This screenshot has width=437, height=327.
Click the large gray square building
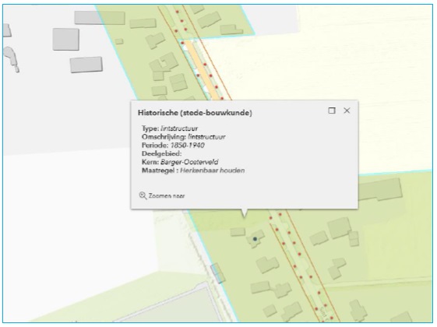point(65,39)
